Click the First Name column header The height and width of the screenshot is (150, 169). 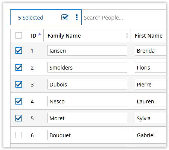coord(149,36)
